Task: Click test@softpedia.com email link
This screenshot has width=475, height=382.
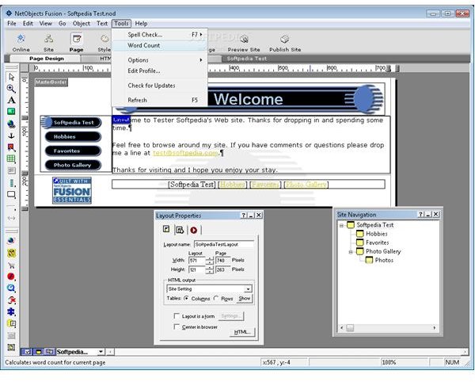Action: (185, 153)
